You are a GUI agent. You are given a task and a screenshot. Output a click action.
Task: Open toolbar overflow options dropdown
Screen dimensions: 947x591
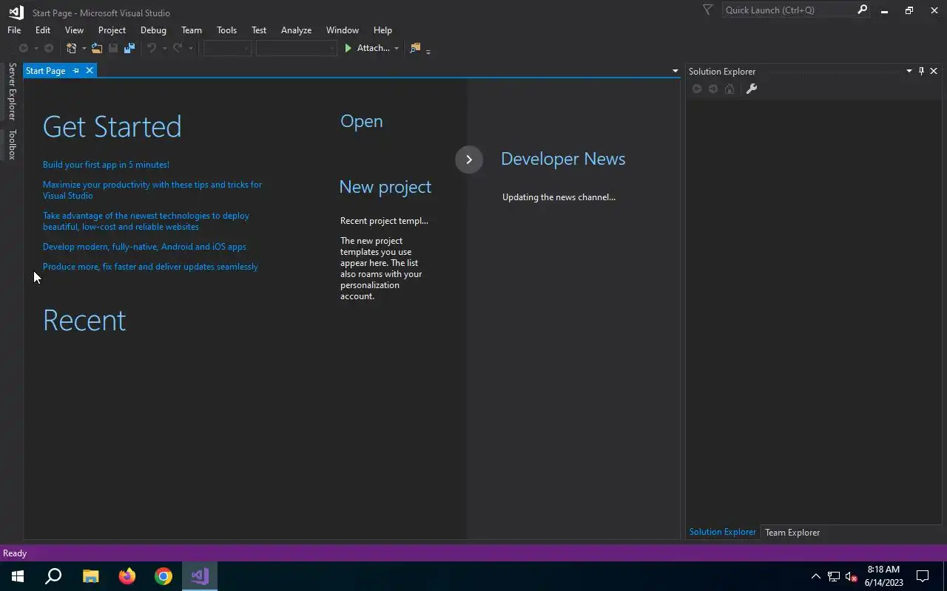pyautogui.click(x=428, y=50)
